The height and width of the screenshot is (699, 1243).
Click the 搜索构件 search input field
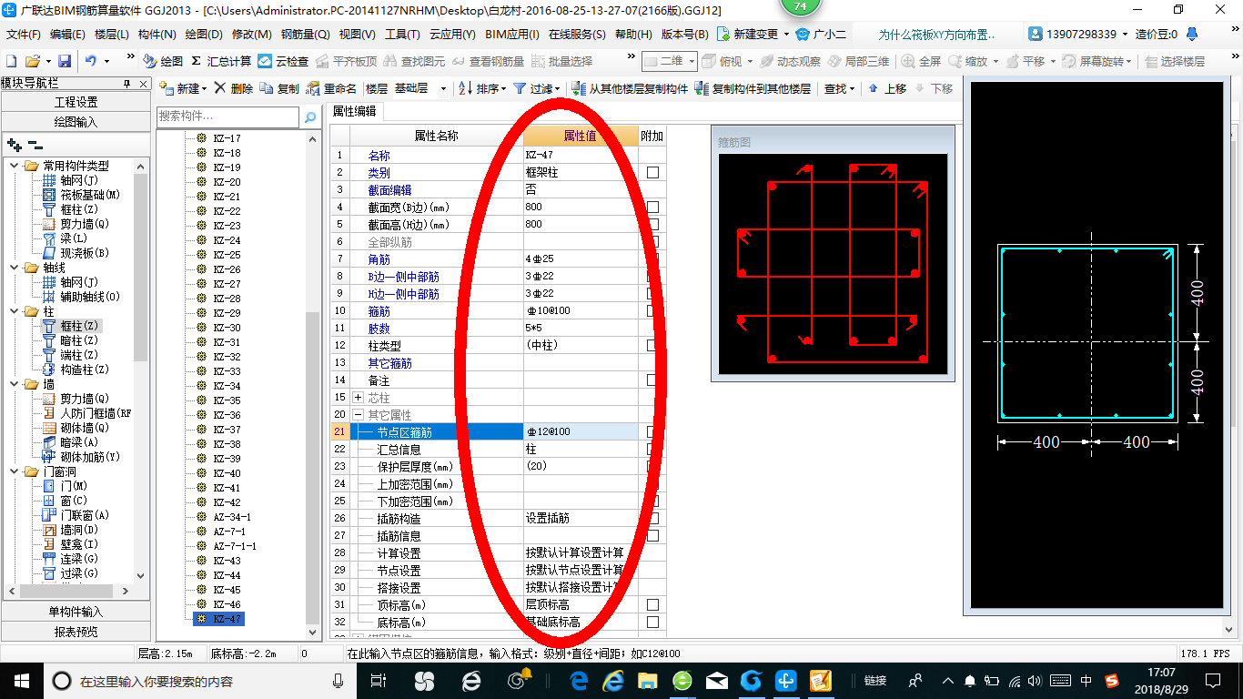[227, 116]
